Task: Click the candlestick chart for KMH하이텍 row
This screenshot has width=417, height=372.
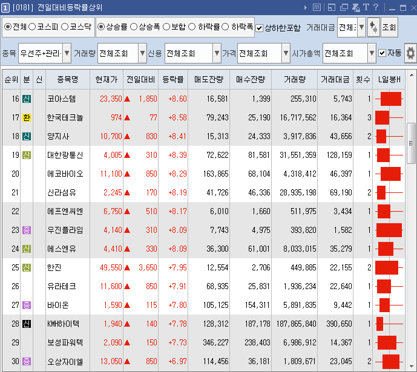Action: pyautogui.click(x=389, y=324)
